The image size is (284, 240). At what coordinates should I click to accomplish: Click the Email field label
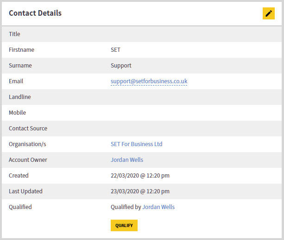pyautogui.click(x=16, y=81)
